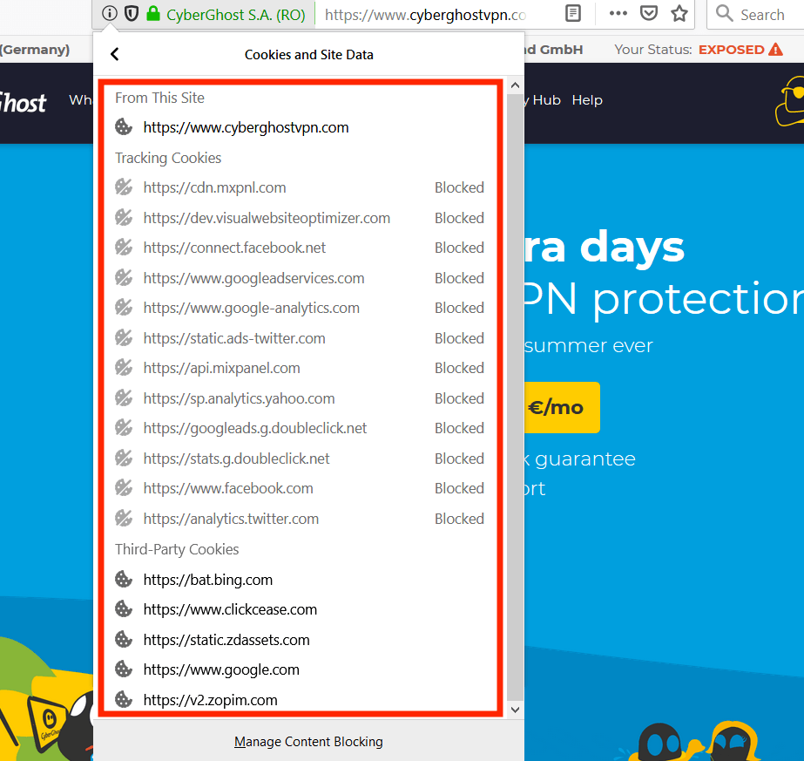Select https://cdn.mxpnl.com entry

tap(215, 187)
